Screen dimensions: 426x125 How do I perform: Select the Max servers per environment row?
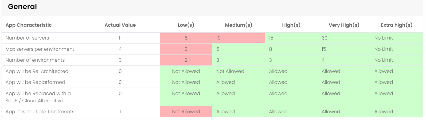click(212, 49)
